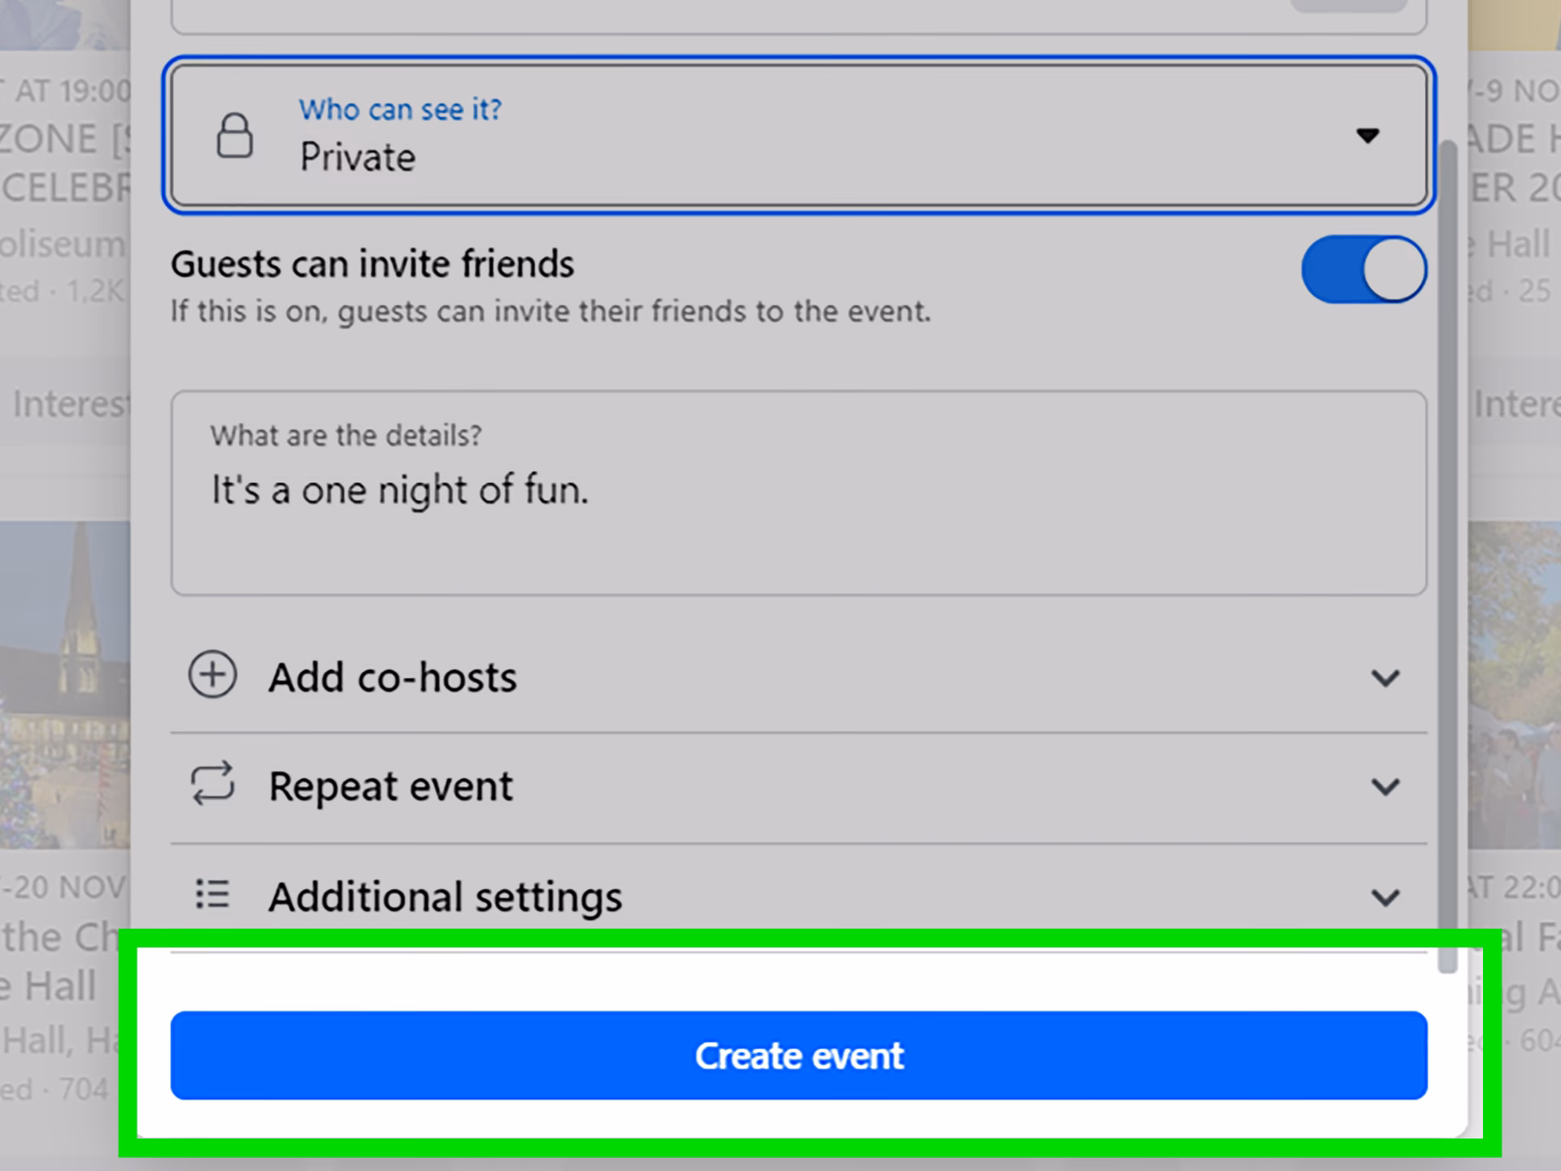Click the Create event button
This screenshot has width=1561, height=1171.
798,1056
